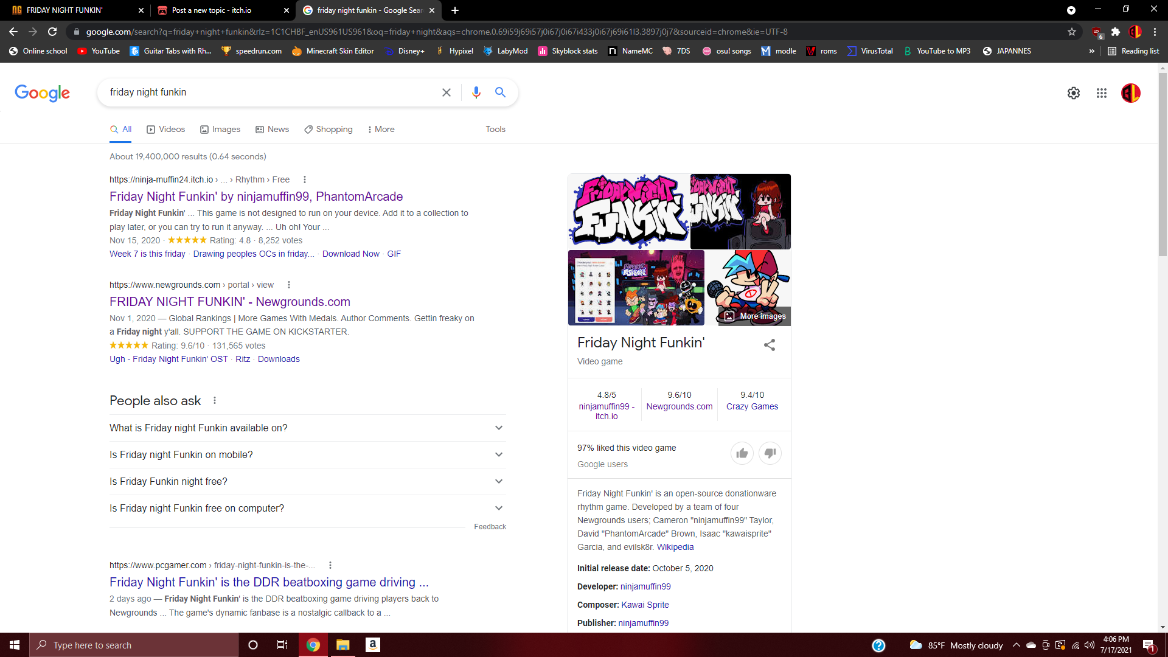This screenshot has width=1168, height=657.
Task: Open Chrome extensions puzzle icon
Action: 1116,32
